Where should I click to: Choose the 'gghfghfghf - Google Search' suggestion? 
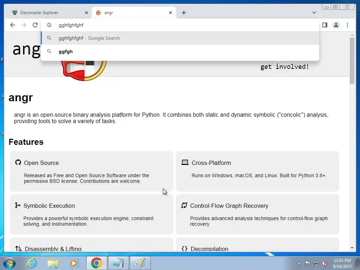(x=180, y=38)
